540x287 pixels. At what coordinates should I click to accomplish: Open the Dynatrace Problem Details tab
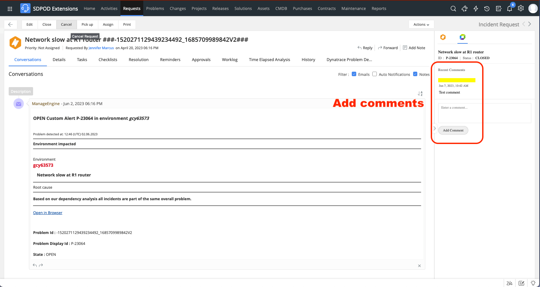tap(349, 60)
